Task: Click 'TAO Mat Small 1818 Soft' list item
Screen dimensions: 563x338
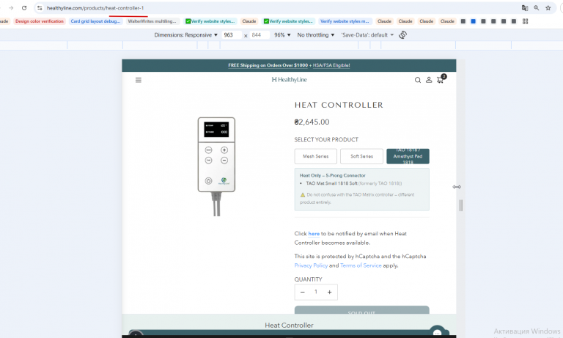Action: 332,183
